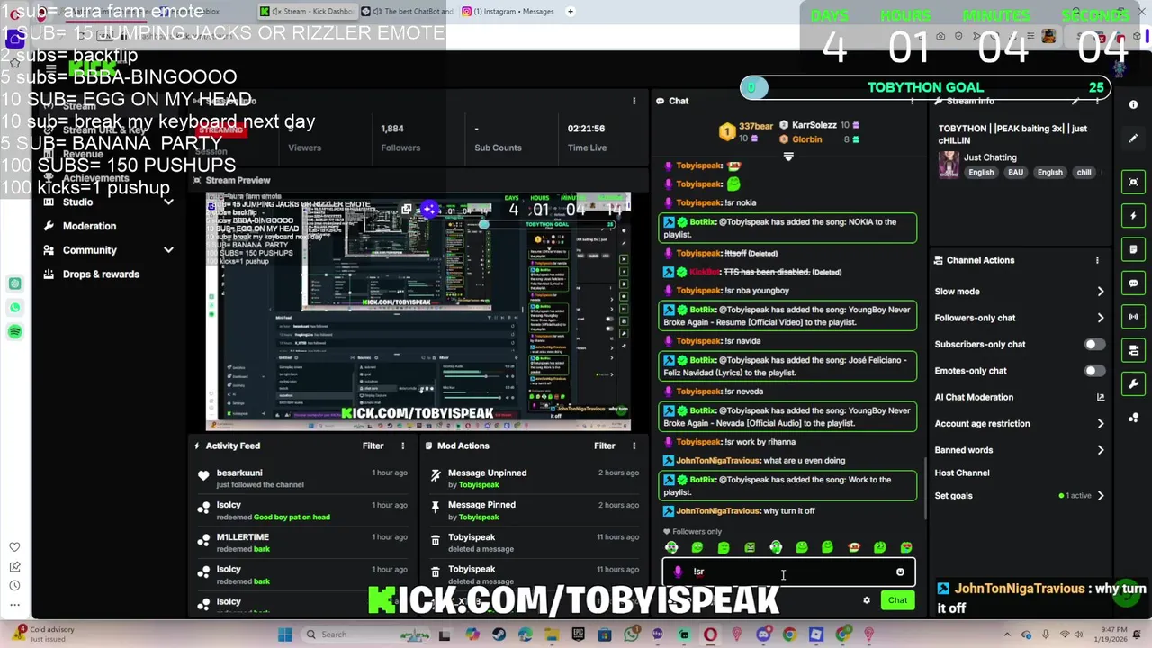The width and height of the screenshot is (1152, 648).
Task: Click the wrench icon in right sidebar
Action: click(x=1133, y=384)
